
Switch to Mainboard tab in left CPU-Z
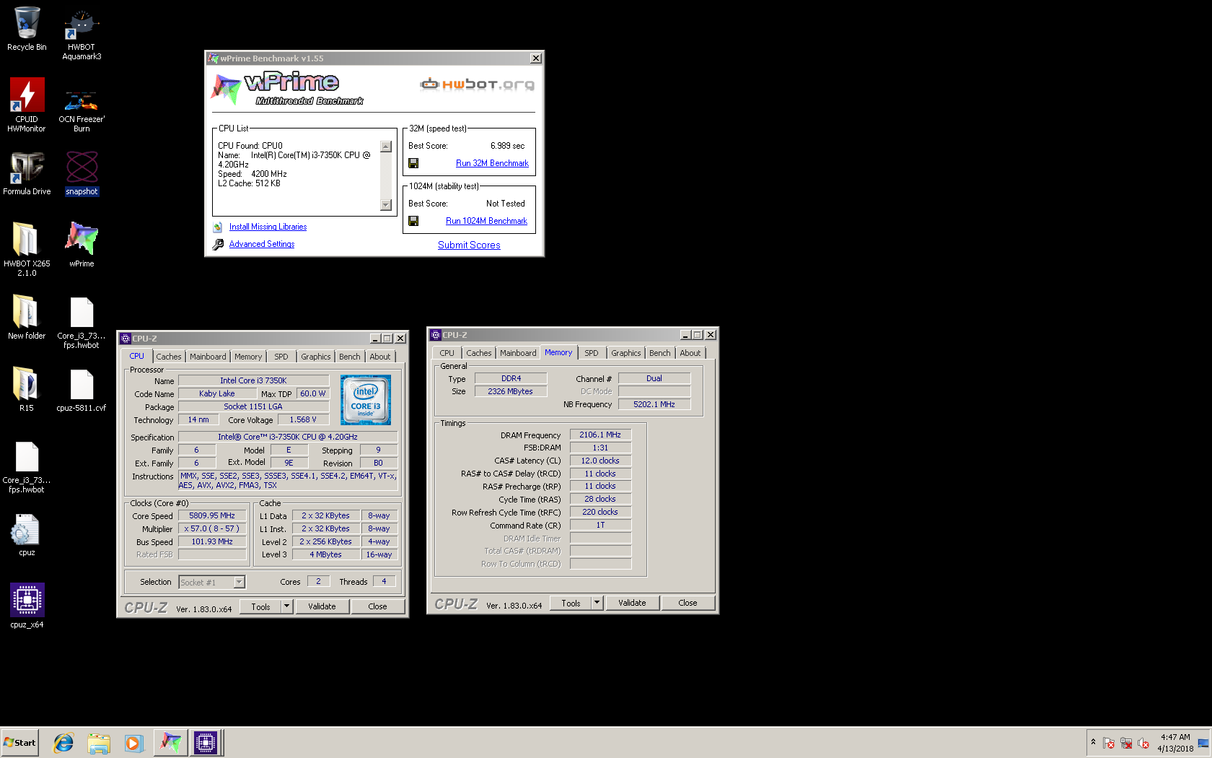[208, 357]
